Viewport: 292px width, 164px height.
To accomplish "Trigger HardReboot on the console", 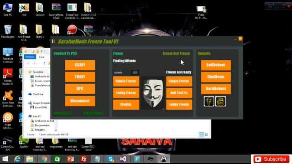I will (x=216, y=89).
